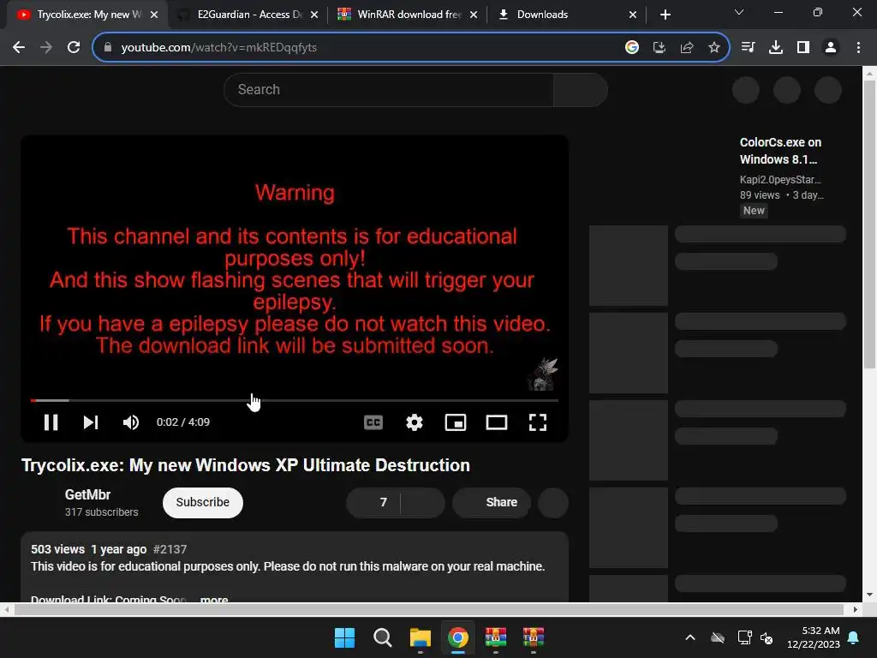This screenshot has height=658, width=877.
Task: Open media controls in Chrome toolbar
Action: coord(748,48)
